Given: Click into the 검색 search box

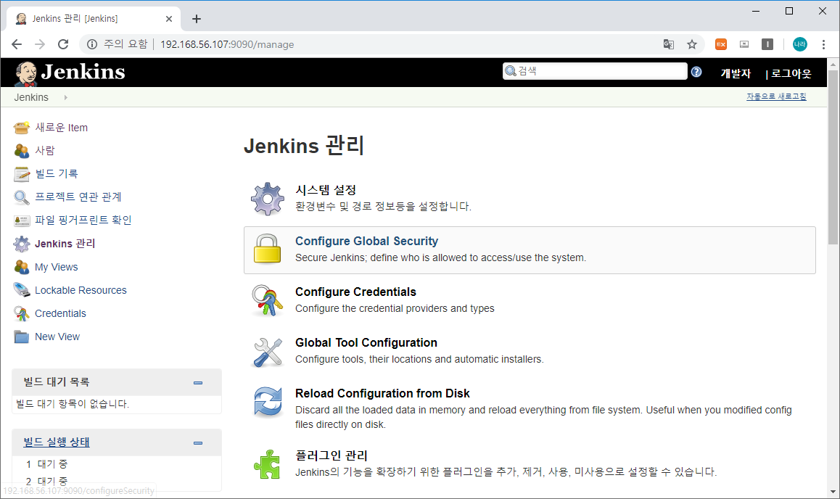Looking at the screenshot, I should point(595,71).
